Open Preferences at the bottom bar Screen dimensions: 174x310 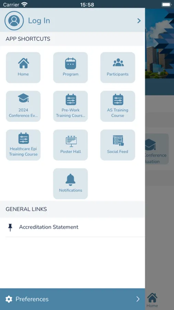point(72,299)
